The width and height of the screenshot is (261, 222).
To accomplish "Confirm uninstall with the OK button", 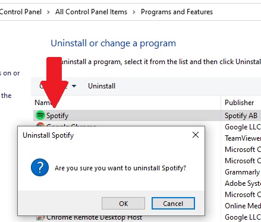I will click(x=123, y=204).
